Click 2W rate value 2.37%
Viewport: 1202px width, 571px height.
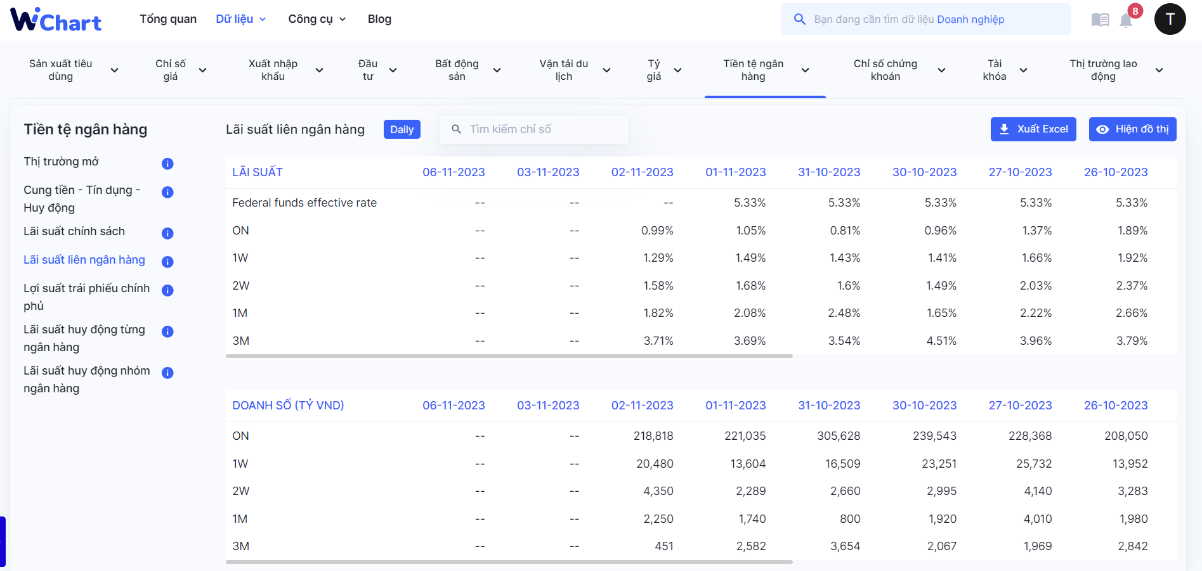pos(1132,286)
